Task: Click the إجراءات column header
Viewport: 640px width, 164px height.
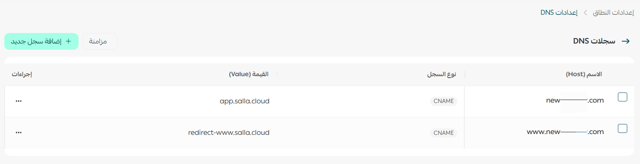Action: [22, 74]
